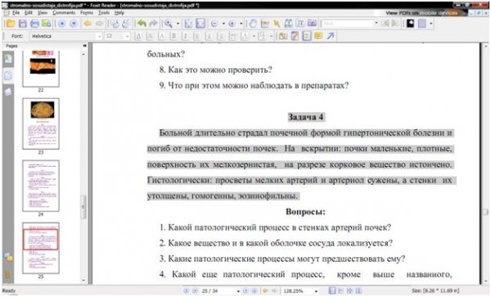Go to last page button in status bar
The height and width of the screenshot is (297, 491).
pos(255,290)
